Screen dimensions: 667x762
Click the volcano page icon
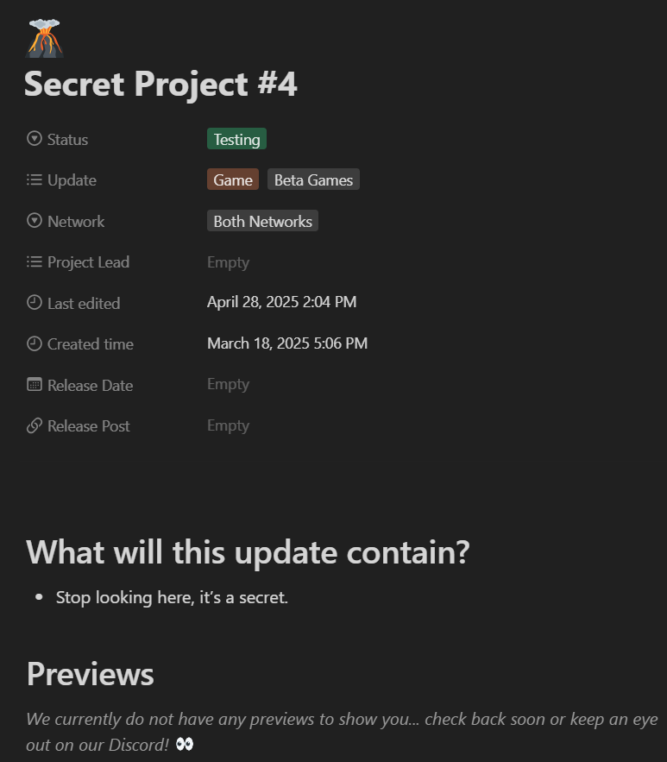[x=44, y=38]
